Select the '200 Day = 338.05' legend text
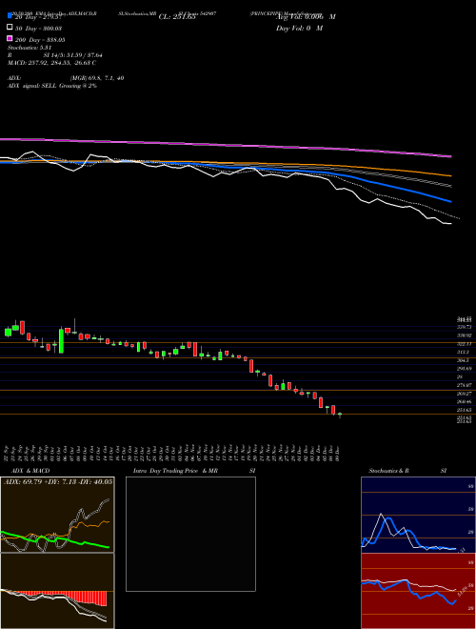The width and height of the screenshot is (476, 629). 41,40
